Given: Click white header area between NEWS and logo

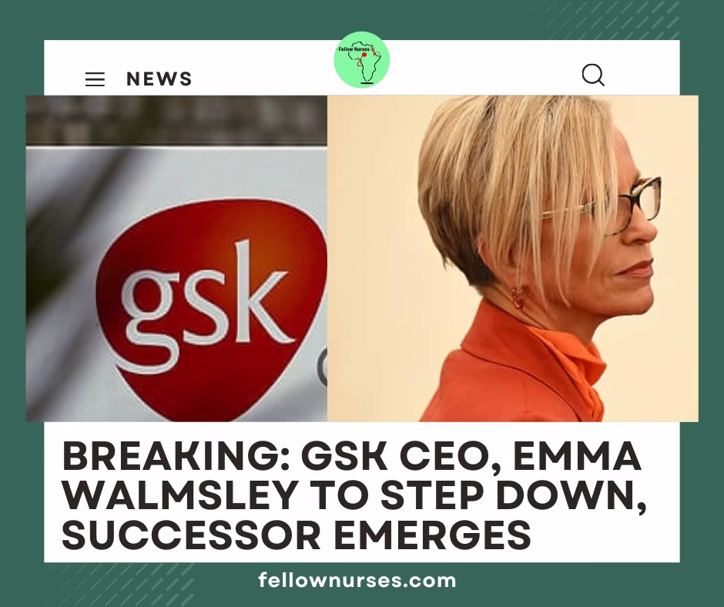Looking at the screenshot, I should click(263, 69).
